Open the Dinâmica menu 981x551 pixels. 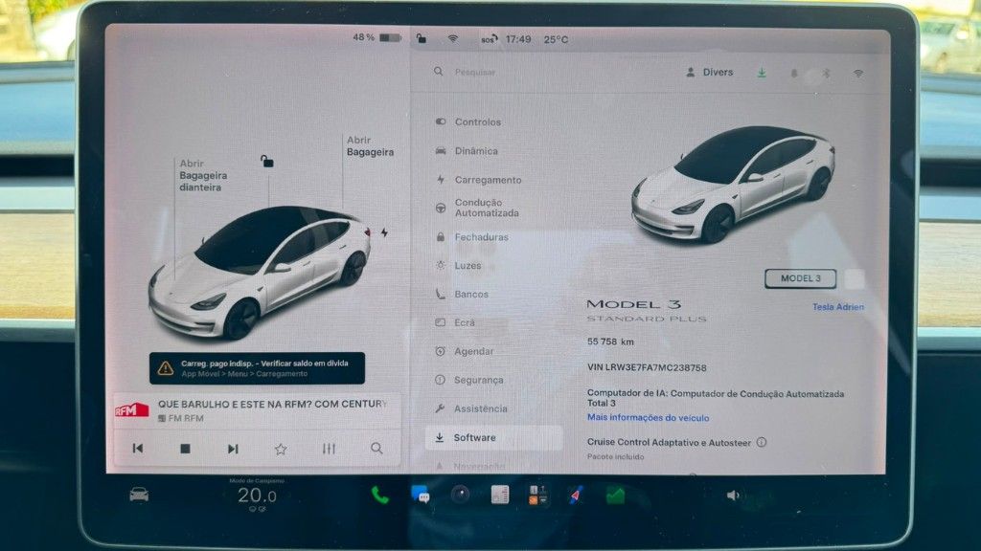point(476,150)
